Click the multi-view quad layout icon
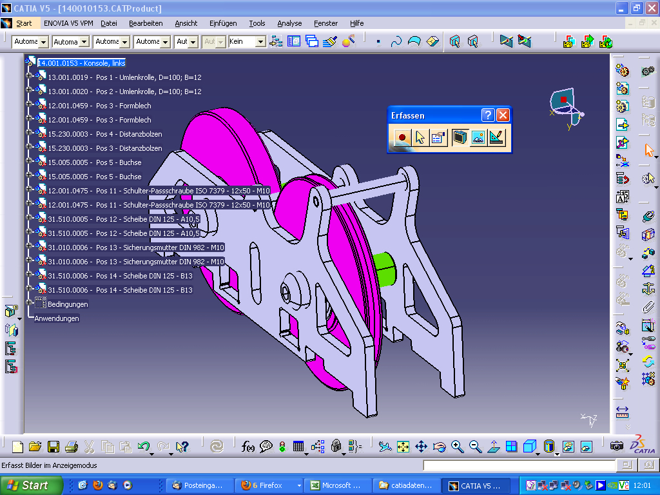The image size is (660, 495). pos(511,447)
